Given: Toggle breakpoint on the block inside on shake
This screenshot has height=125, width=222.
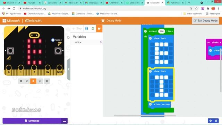Looking at the screenshot, I should [211, 50].
